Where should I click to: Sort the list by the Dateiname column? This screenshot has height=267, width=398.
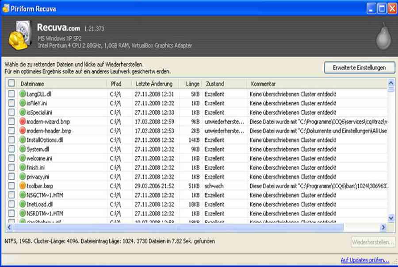click(x=62, y=84)
